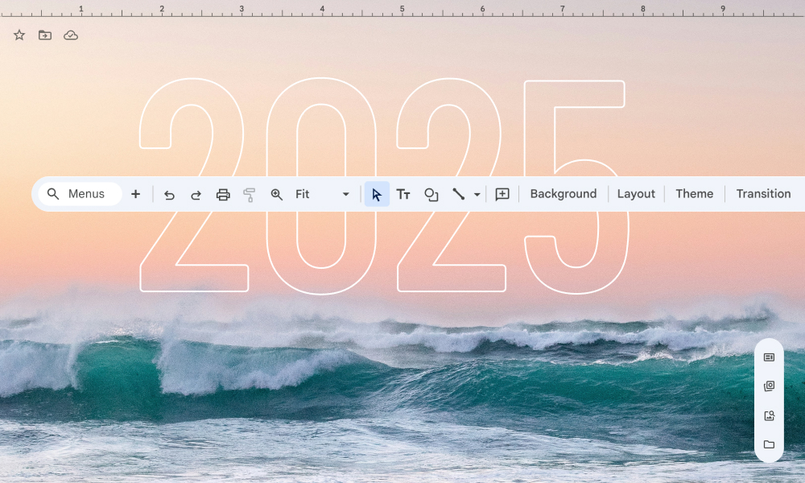805x483 pixels.
Task: Click the Menus search field
Action: [x=80, y=194]
